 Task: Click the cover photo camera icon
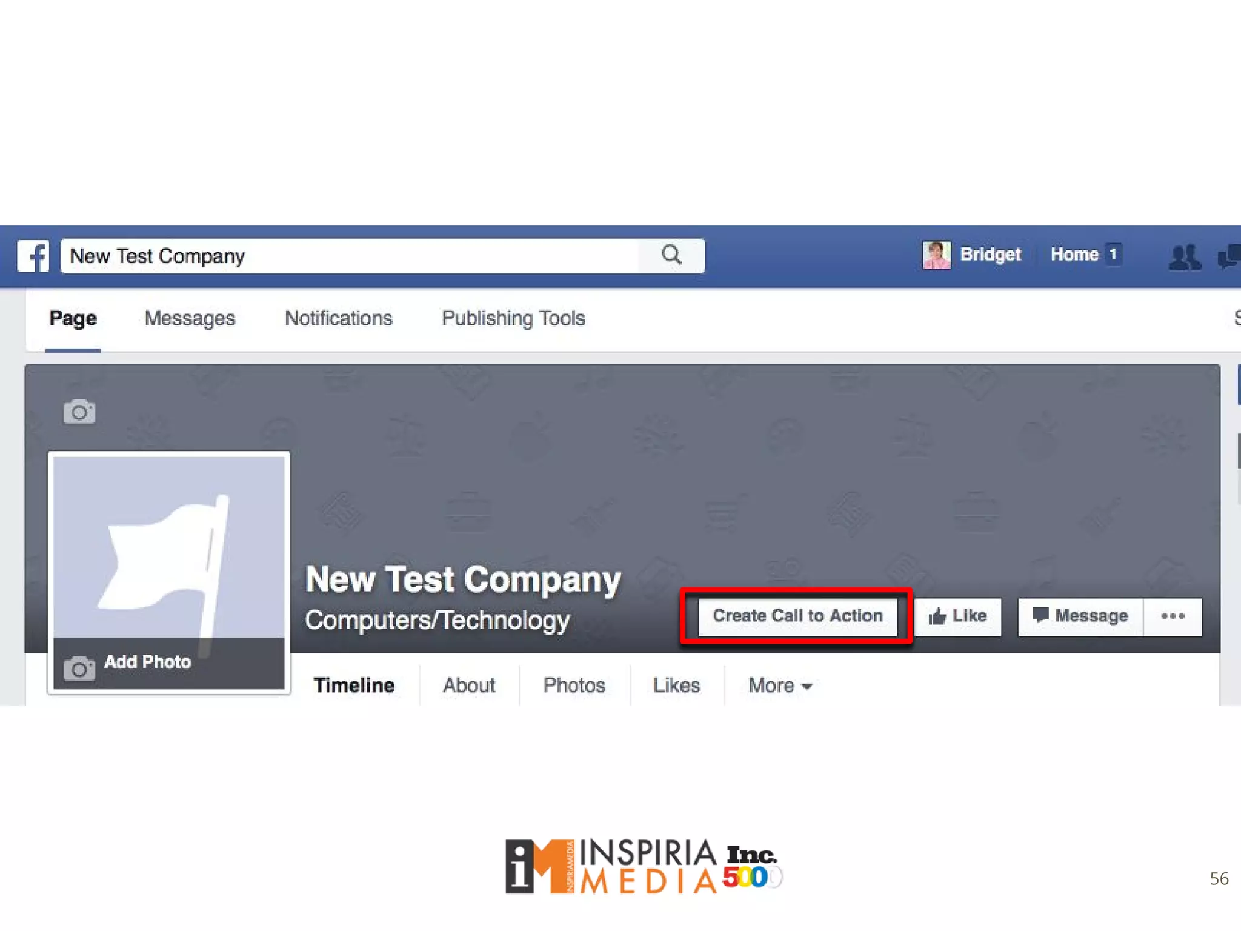79,412
